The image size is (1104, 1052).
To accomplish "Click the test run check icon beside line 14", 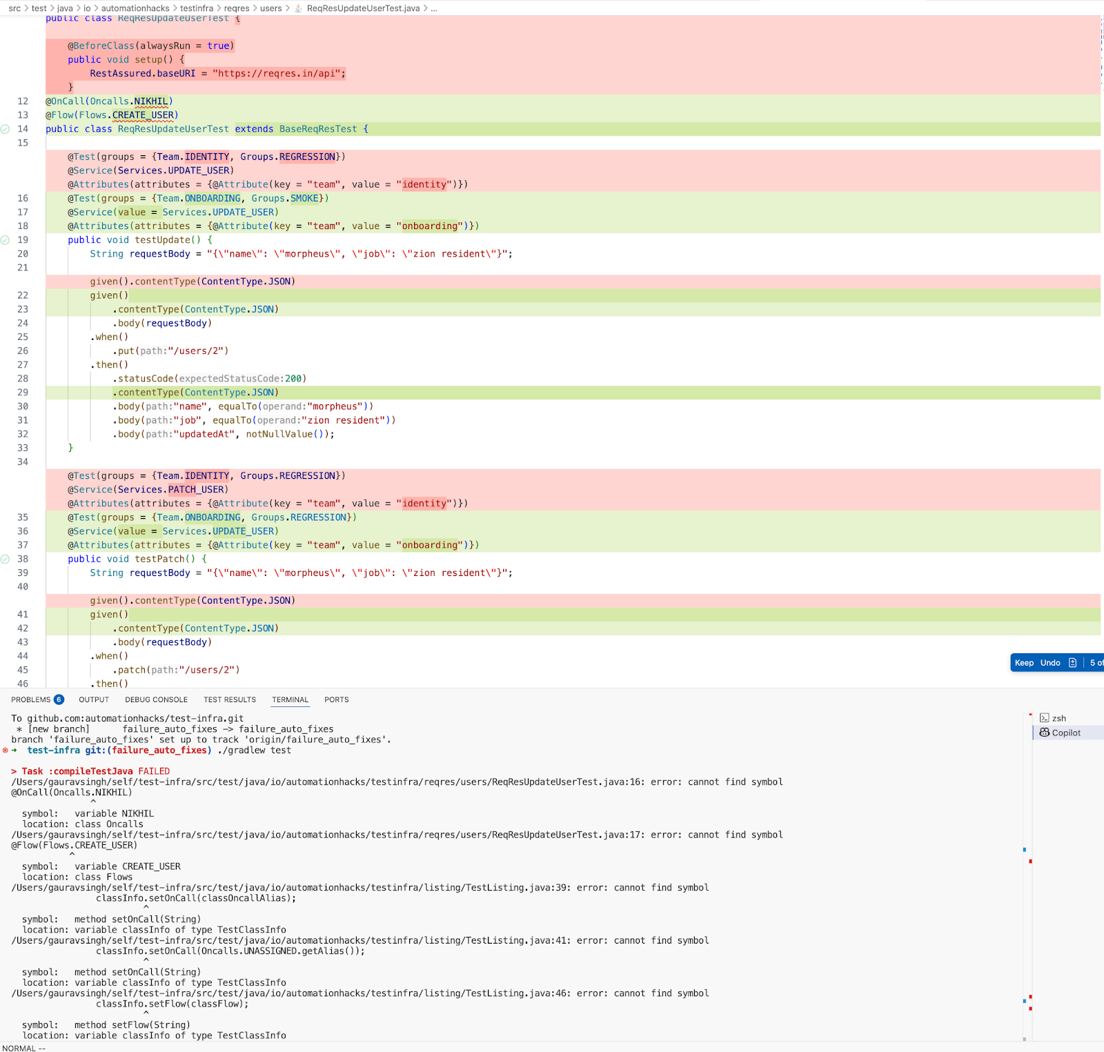I will (6, 128).
